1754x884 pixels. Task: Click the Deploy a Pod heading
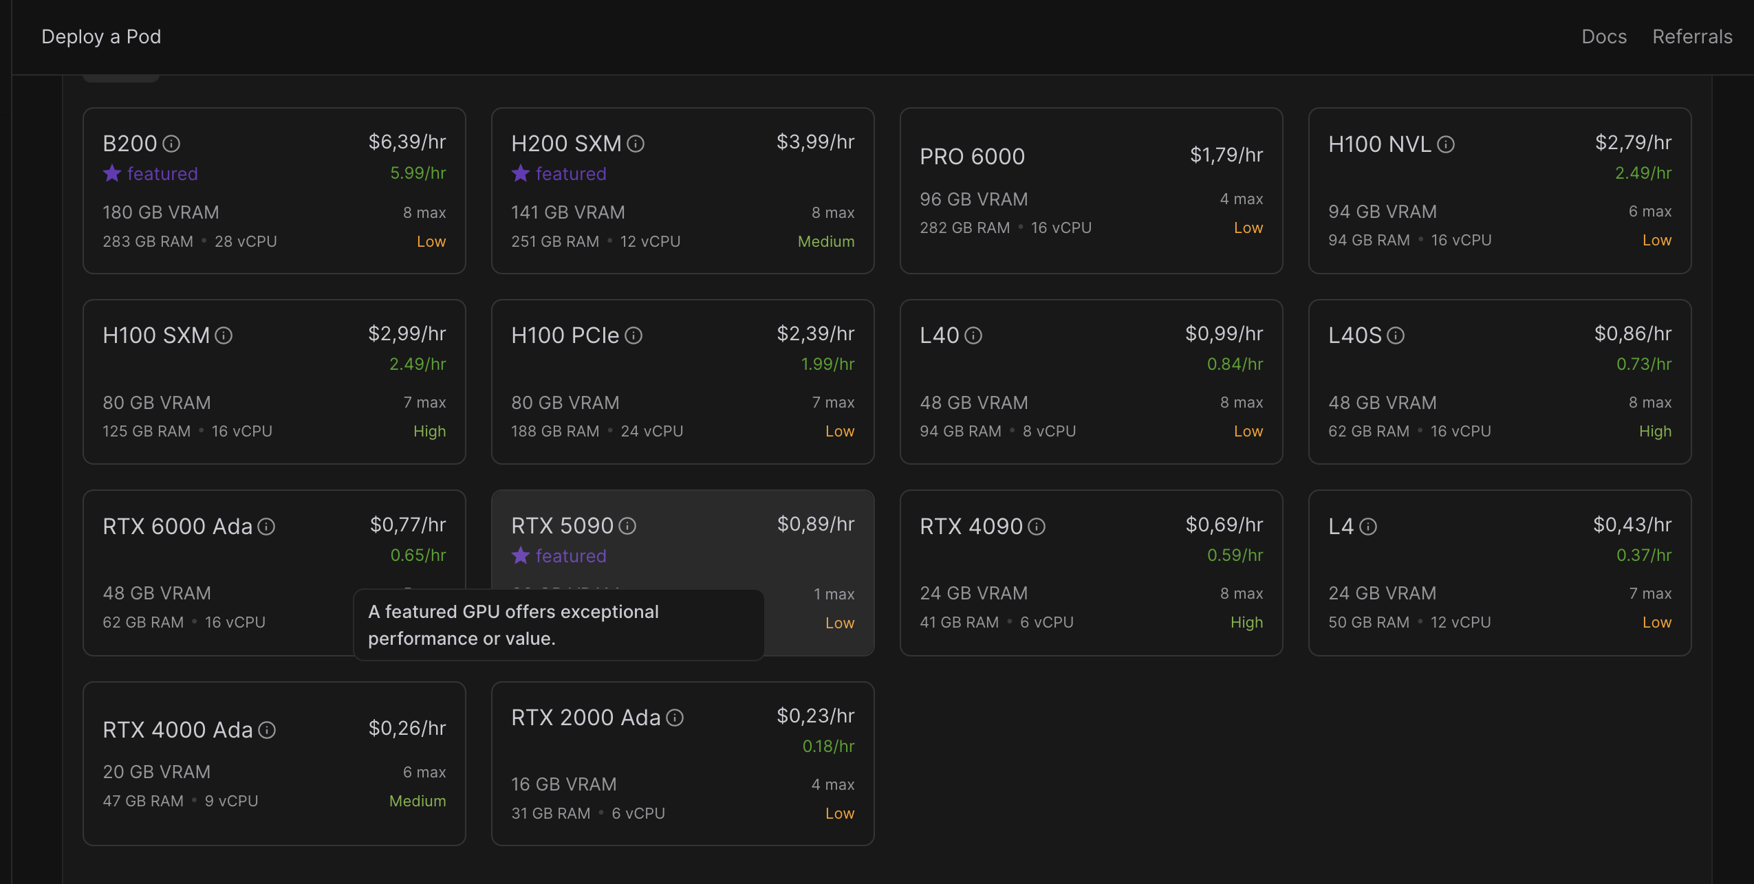click(101, 36)
